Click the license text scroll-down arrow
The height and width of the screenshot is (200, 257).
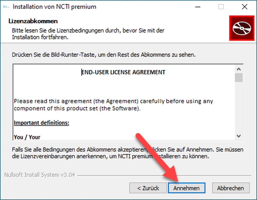239,136
